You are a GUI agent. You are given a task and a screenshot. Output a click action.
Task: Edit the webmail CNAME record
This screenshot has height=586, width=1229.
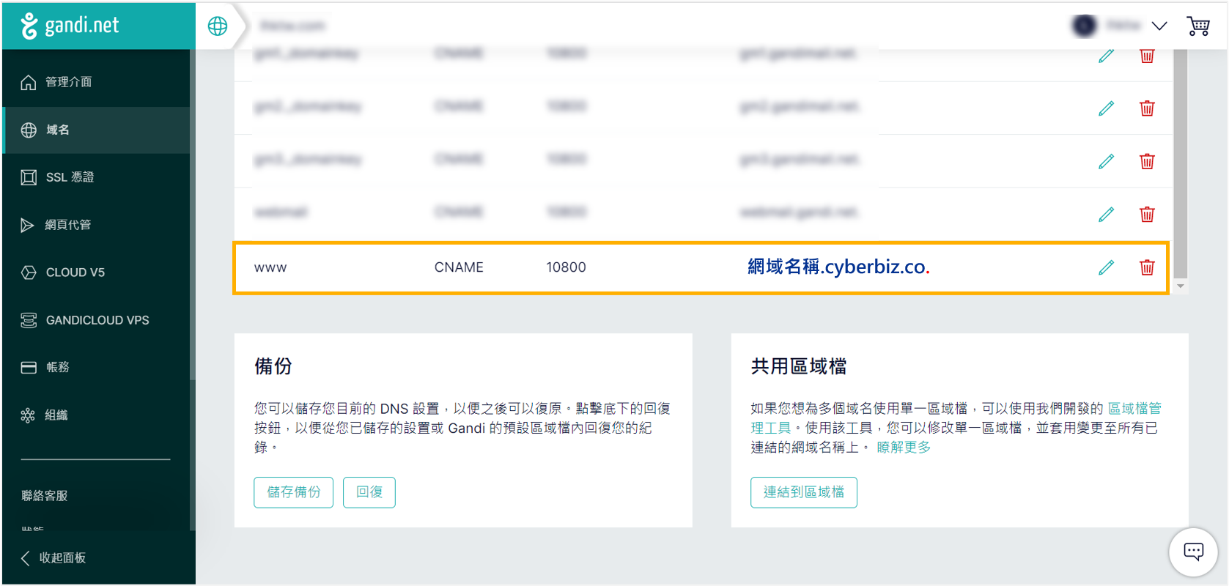click(1106, 214)
